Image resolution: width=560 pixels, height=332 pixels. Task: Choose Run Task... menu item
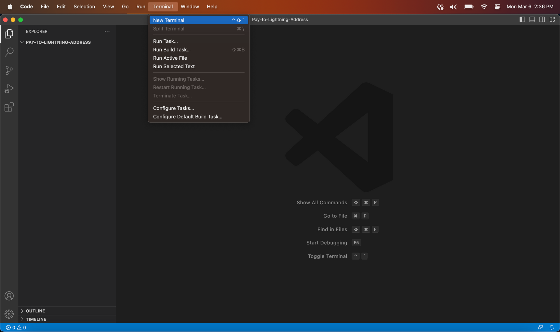pyautogui.click(x=199, y=41)
